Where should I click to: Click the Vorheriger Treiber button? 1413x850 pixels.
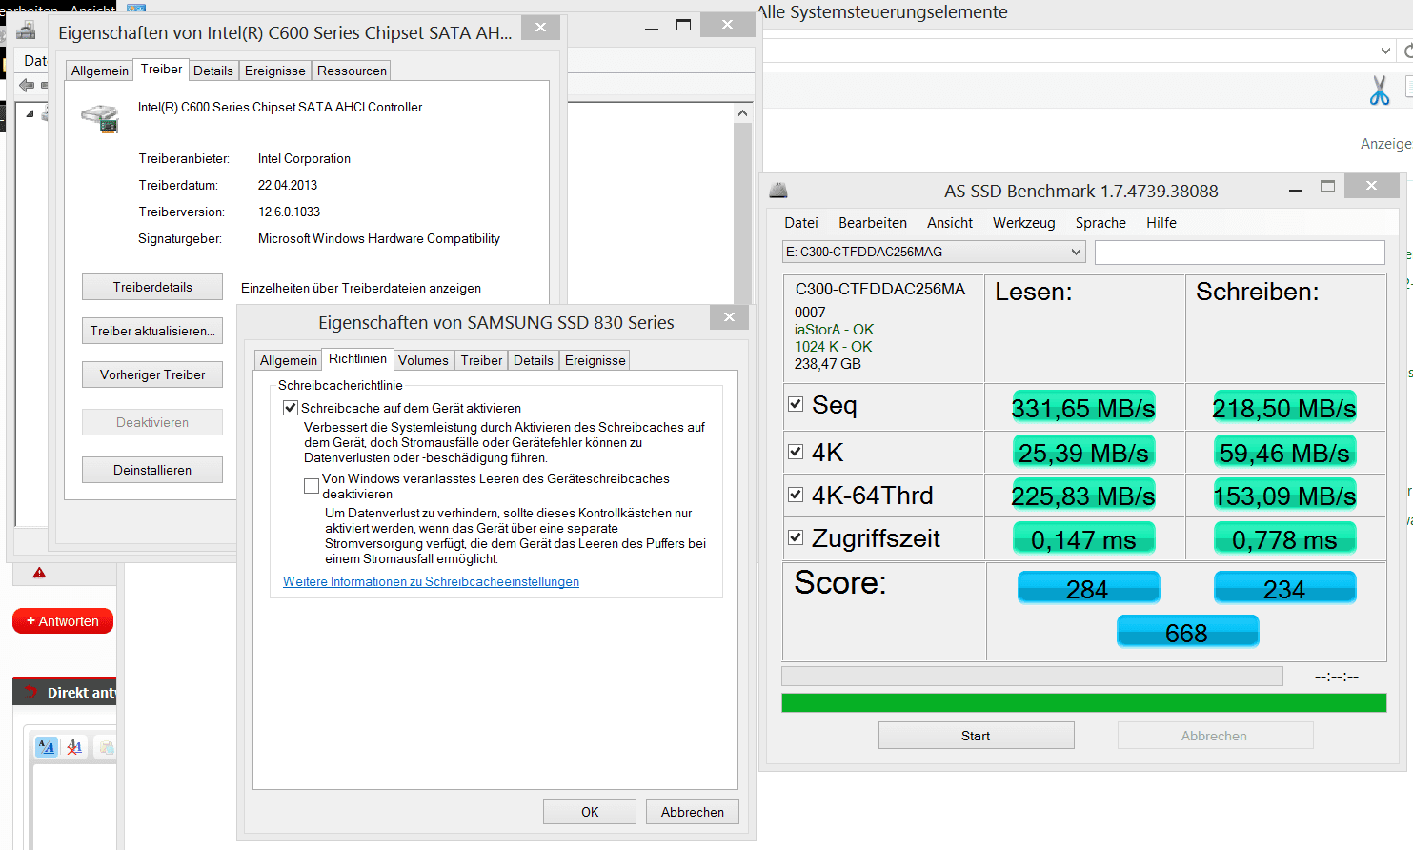[x=152, y=374]
